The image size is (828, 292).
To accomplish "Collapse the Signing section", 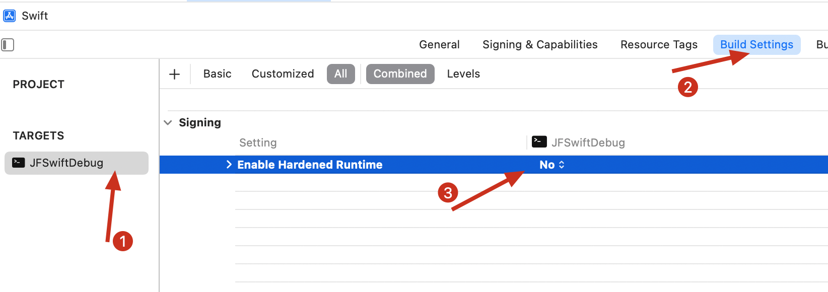I will [x=168, y=122].
